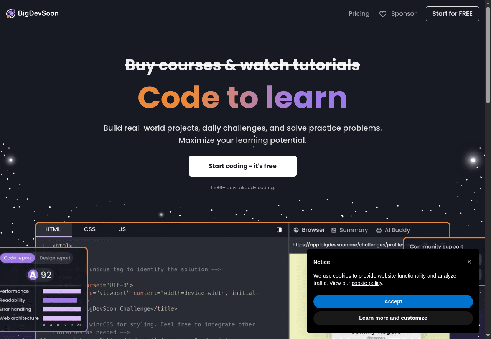Click the BigDevSoon rocket logo icon

pos(11,14)
